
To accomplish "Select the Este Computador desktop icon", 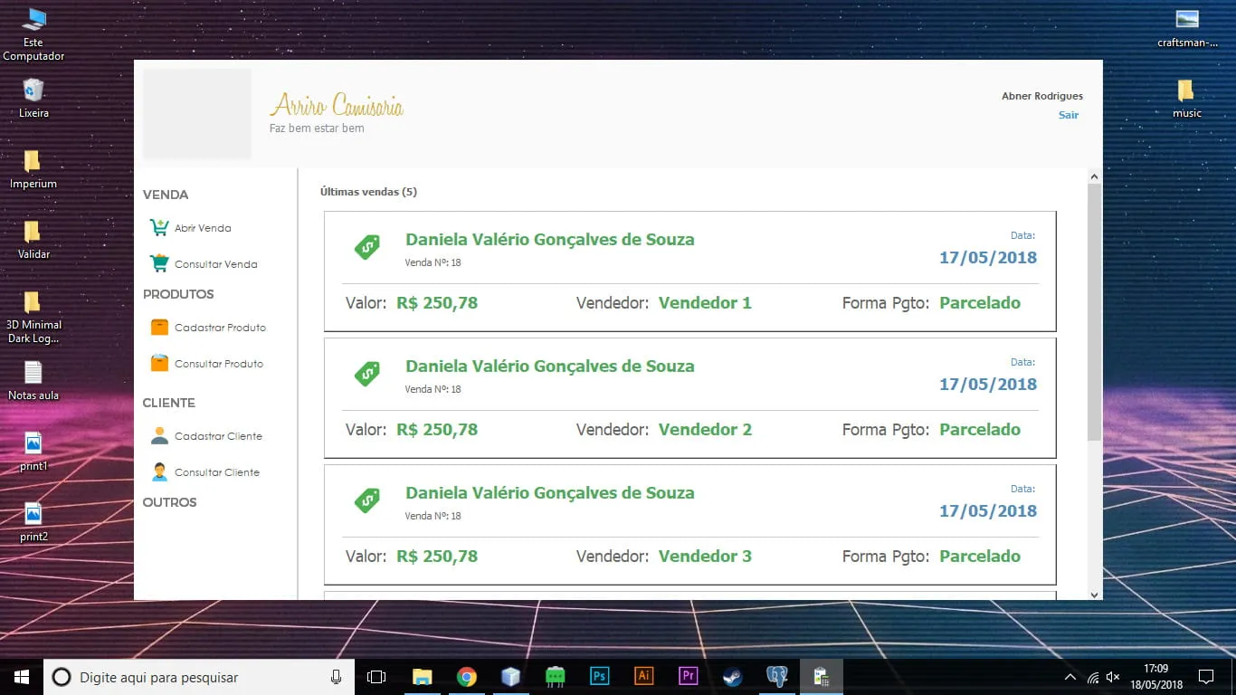I will [33, 34].
